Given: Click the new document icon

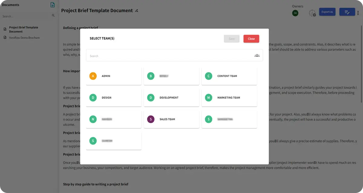Looking at the screenshot, I should point(53,5).
